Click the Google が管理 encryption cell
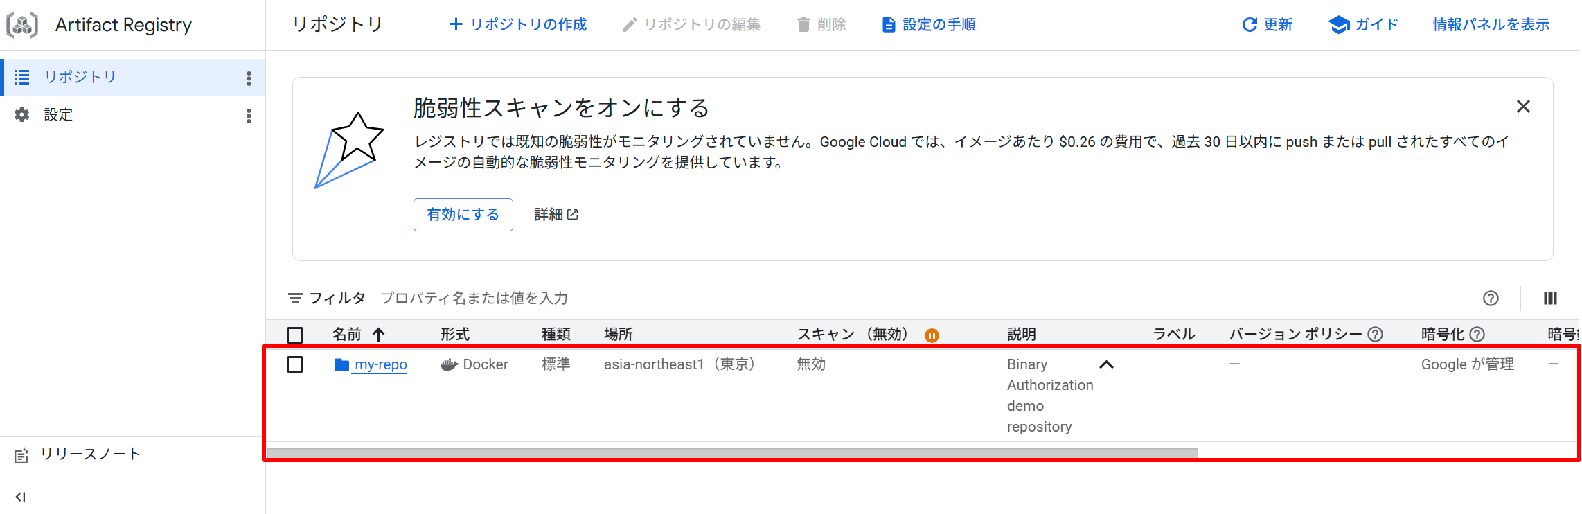Viewport: 1582px width, 514px height. point(1468,364)
